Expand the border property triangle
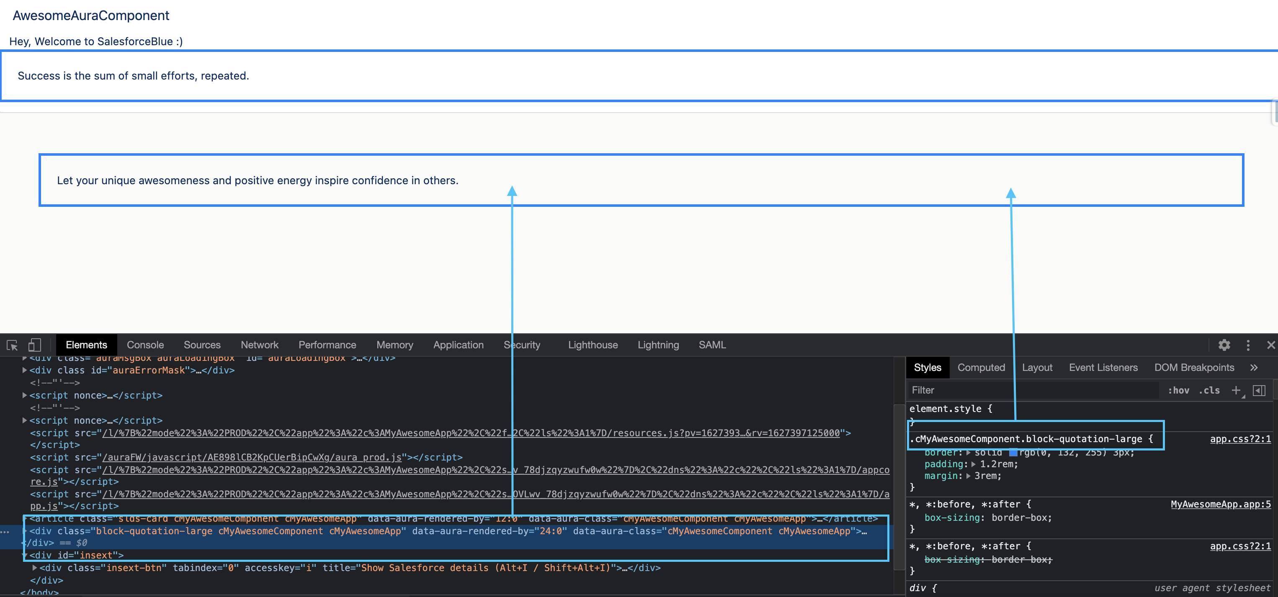This screenshot has height=597, width=1278. coord(969,453)
